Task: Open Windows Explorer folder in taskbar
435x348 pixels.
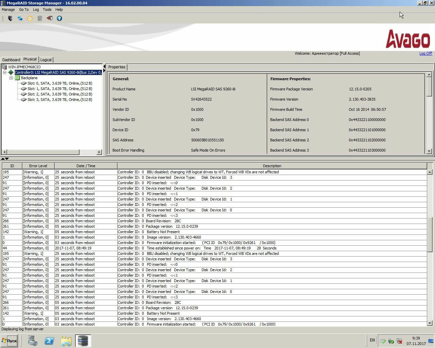Action: 66,341
